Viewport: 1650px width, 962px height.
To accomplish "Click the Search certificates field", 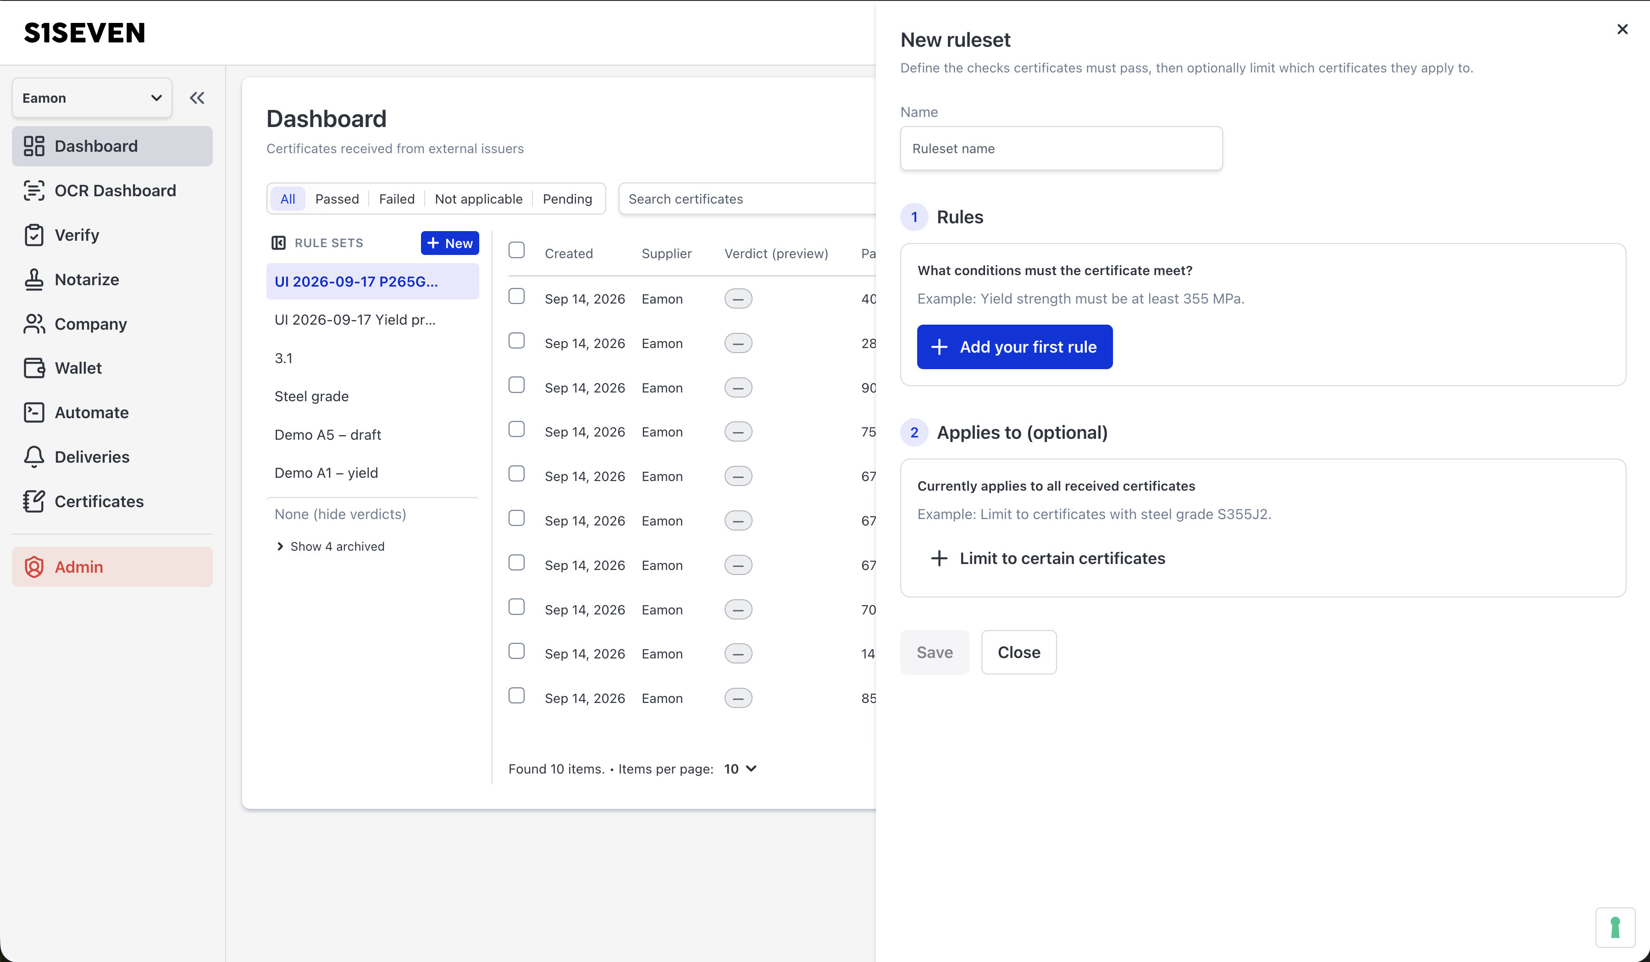I will (747, 199).
